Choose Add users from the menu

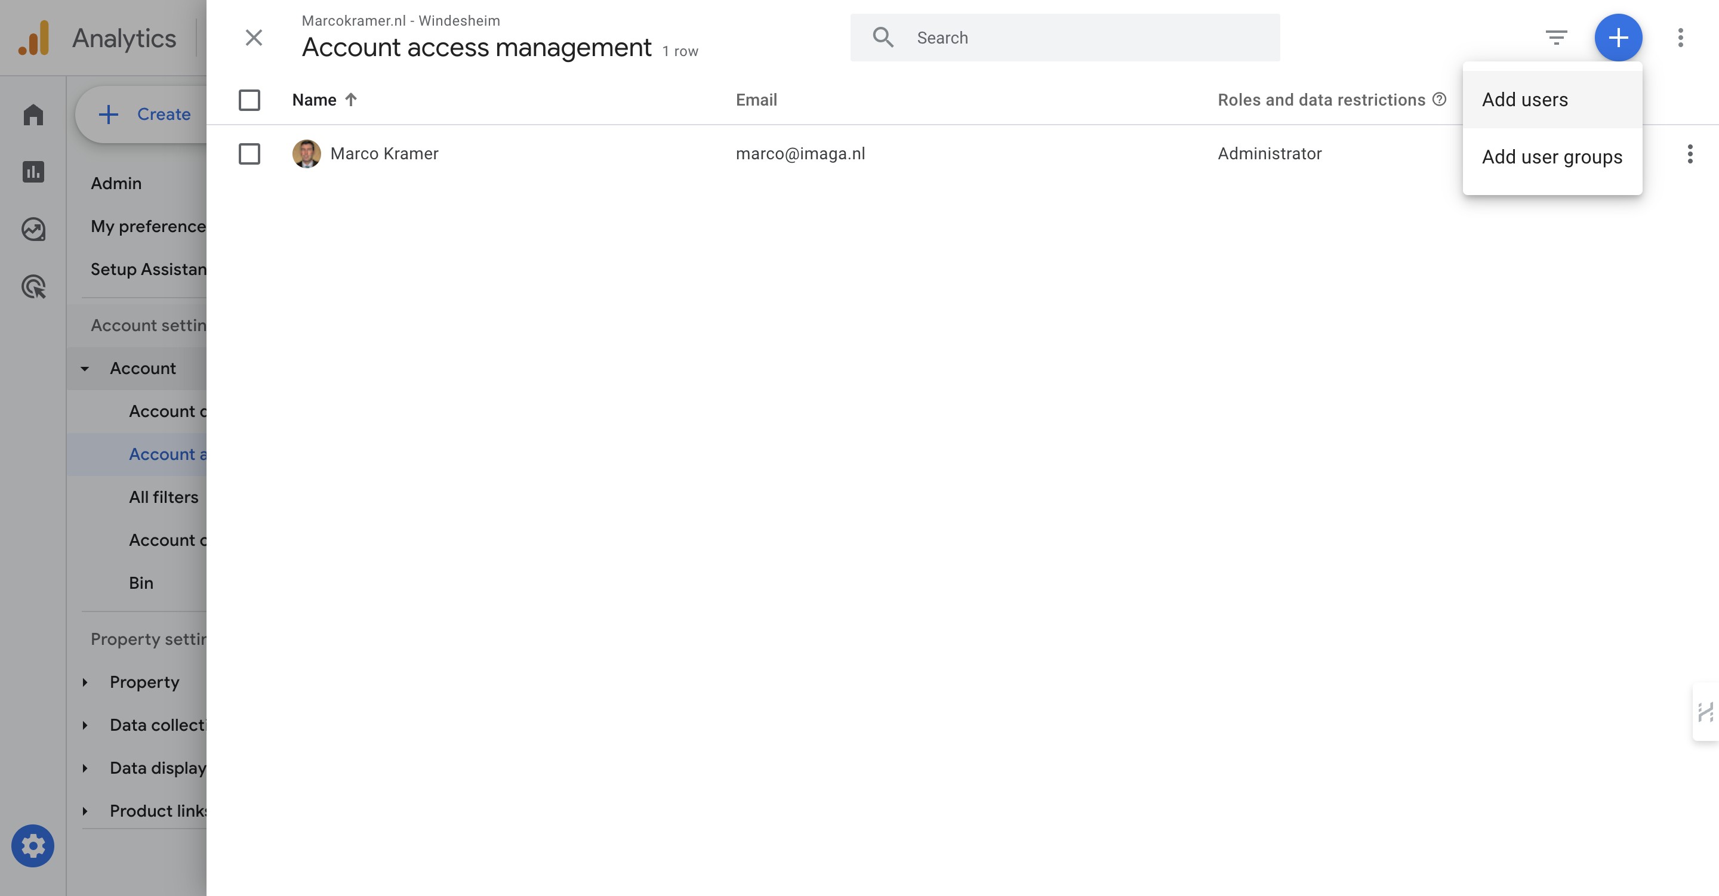(x=1525, y=100)
